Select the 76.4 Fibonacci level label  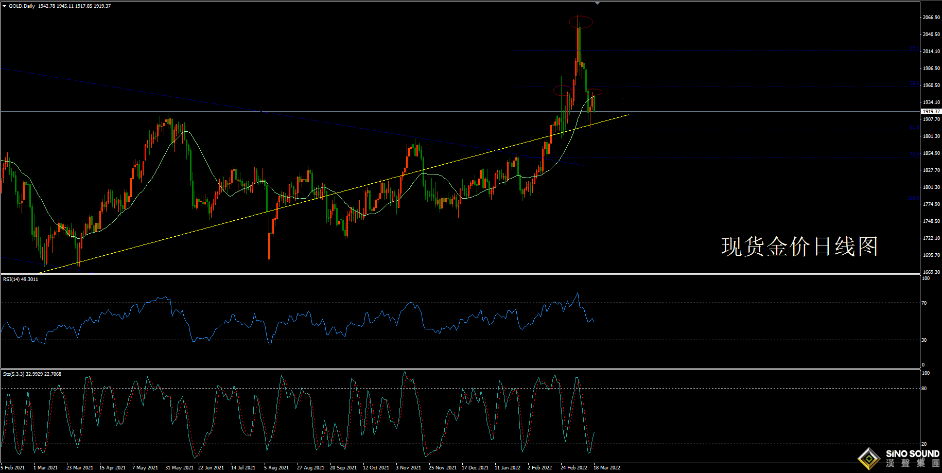914,154
